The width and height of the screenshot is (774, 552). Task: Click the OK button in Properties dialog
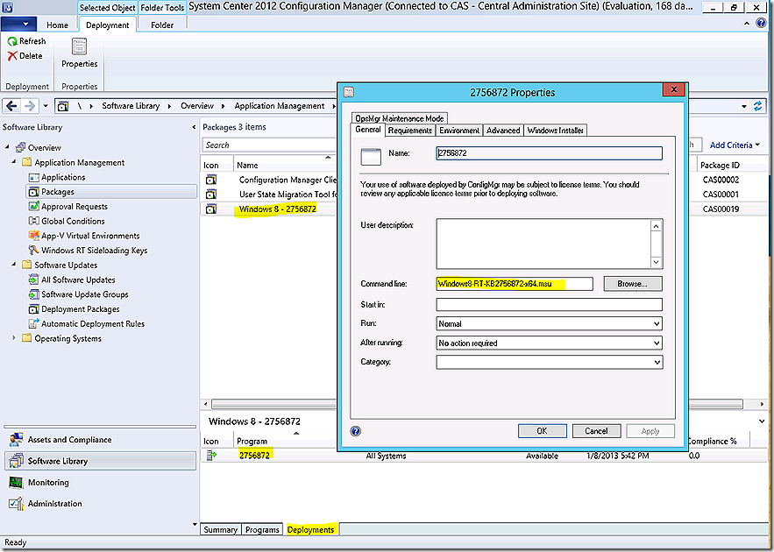click(542, 431)
